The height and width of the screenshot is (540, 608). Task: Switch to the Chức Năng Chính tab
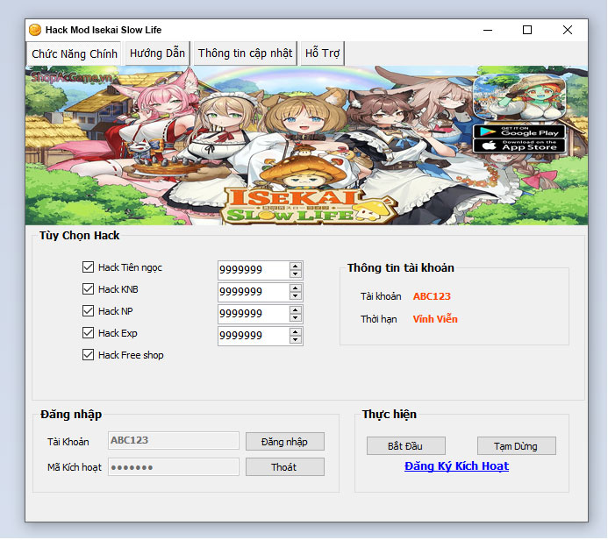click(74, 53)
